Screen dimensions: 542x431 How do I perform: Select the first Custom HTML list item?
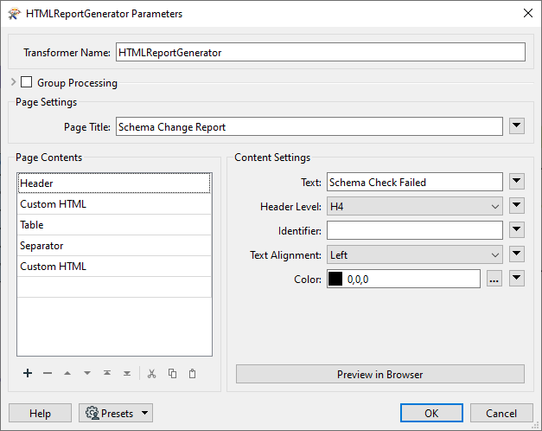(x=114, y=204)
